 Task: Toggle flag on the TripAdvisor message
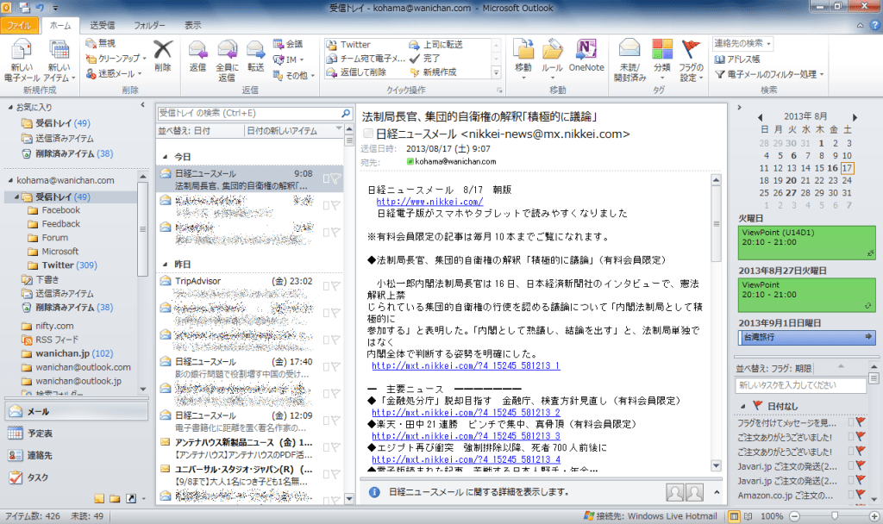[335, 286]
